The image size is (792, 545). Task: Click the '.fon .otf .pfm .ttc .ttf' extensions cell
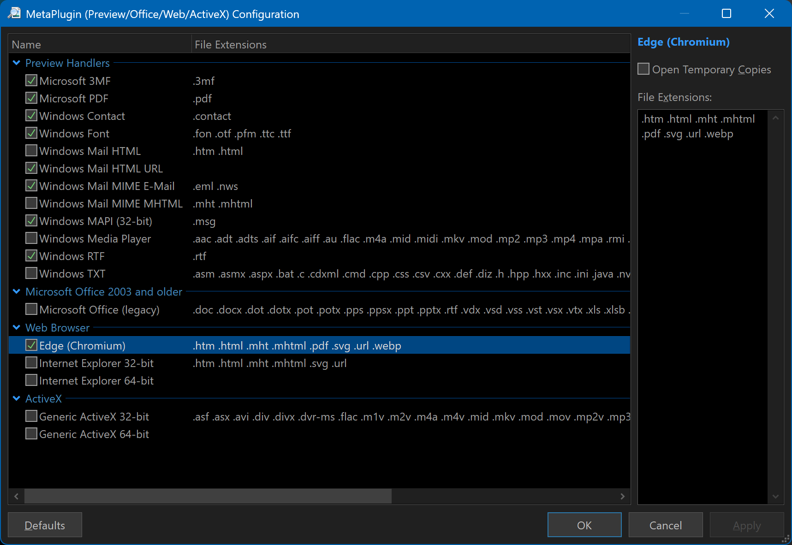click(242, 133)
